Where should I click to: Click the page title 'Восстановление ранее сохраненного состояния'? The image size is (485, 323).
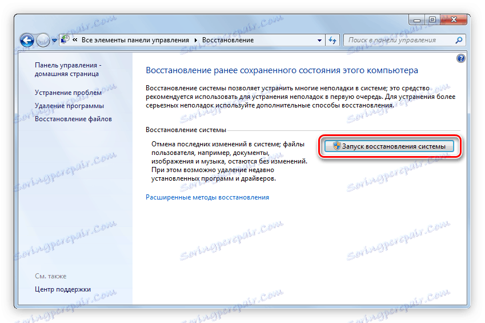tap(282, 70)
